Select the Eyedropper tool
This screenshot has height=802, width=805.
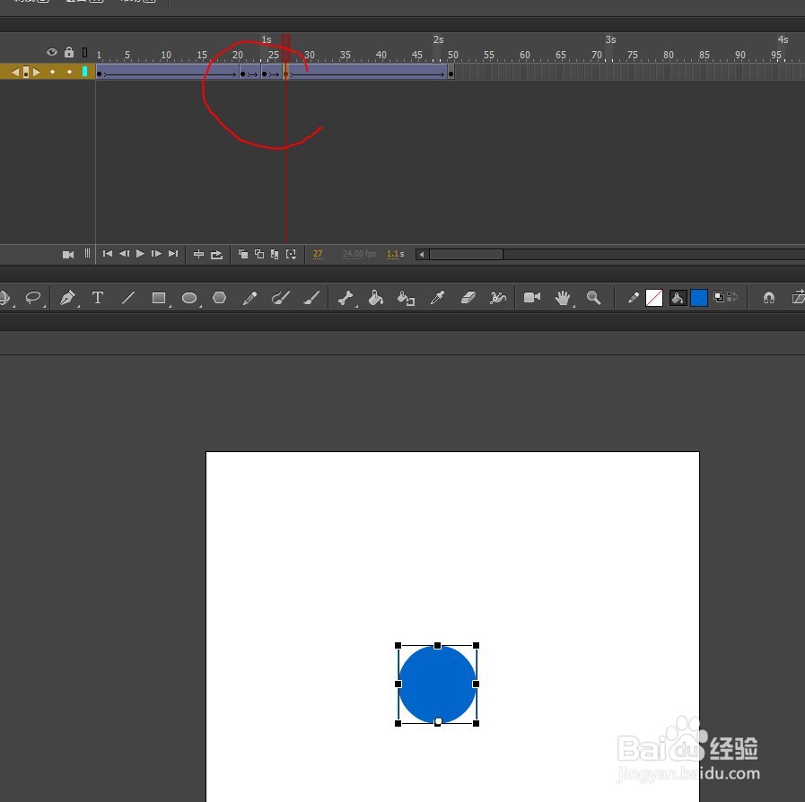[438, 298]
